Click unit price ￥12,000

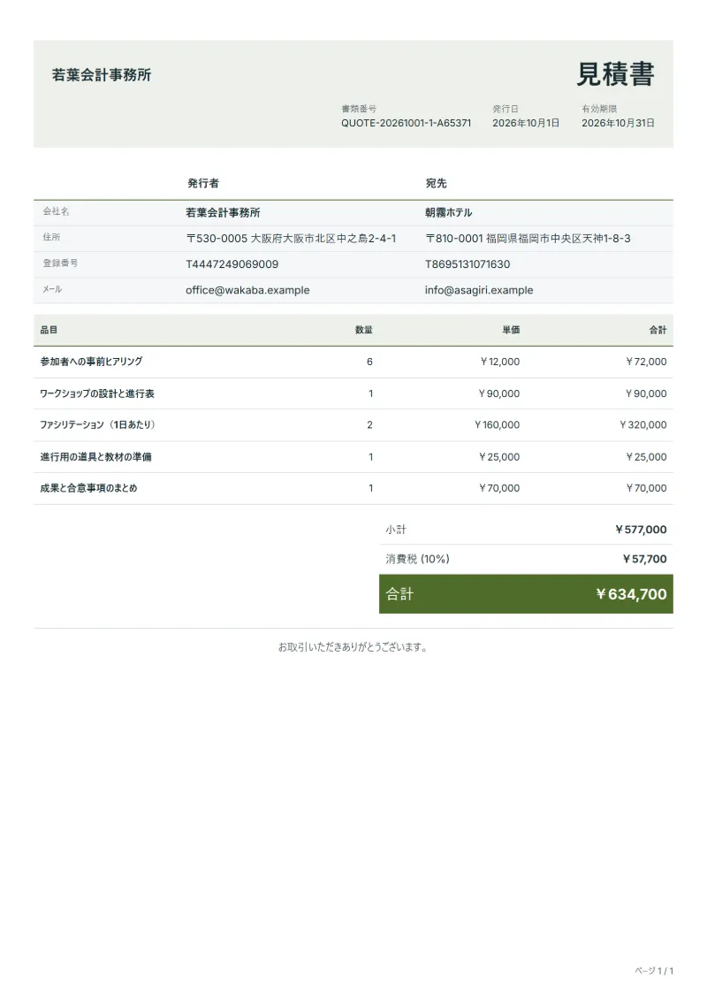[500, 362]
